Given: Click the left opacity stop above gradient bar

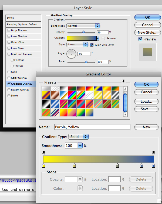Looking at the screenshot, I should (43, 153).
